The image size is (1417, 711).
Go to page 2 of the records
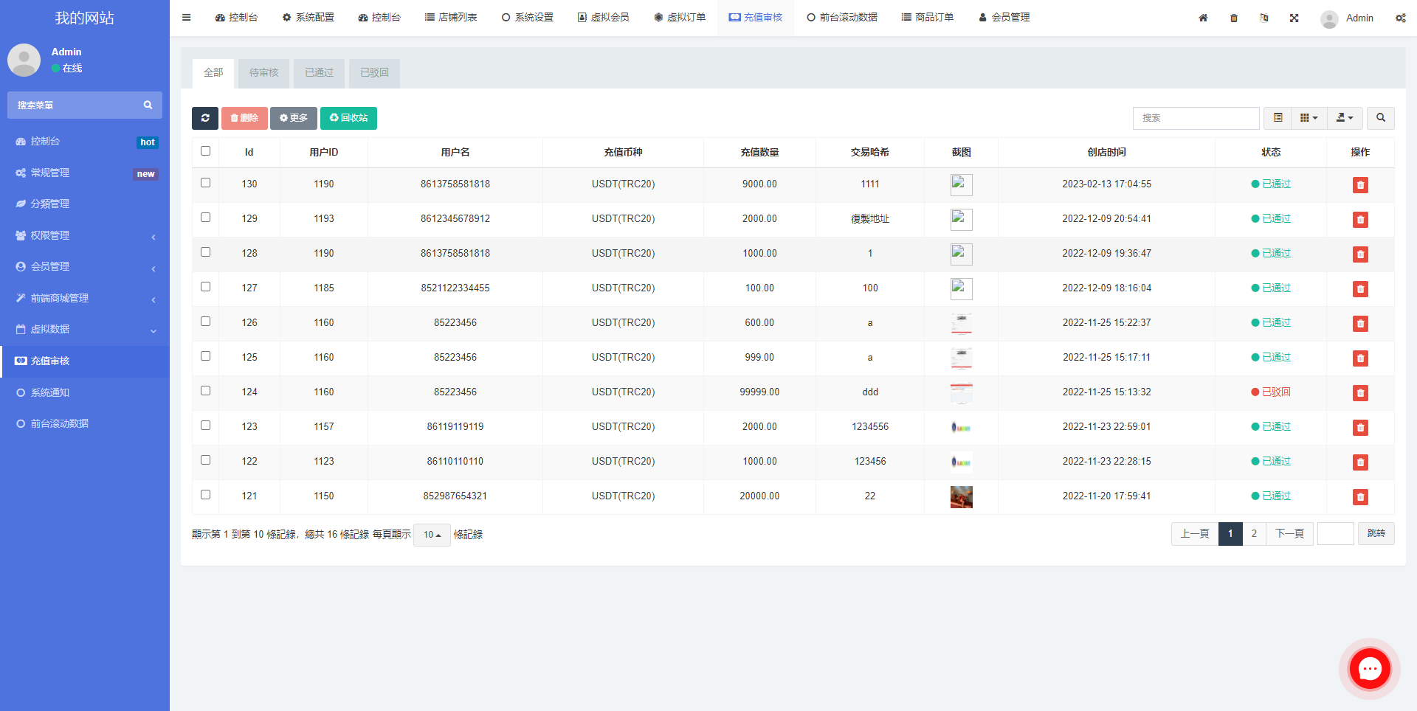coord(1254,534)
